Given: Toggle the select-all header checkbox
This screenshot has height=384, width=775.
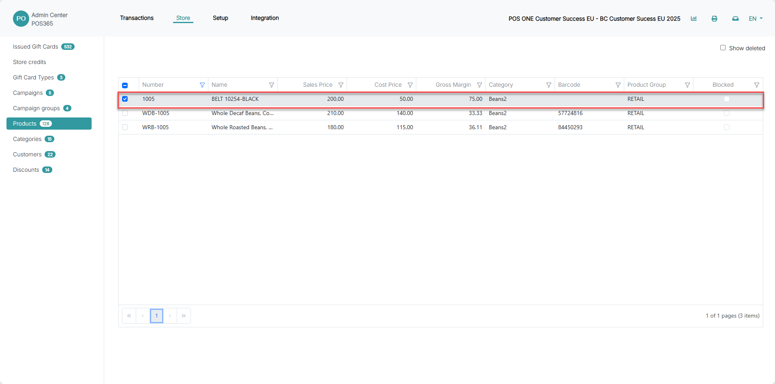Looking at the screenshot, I should 125,85.
